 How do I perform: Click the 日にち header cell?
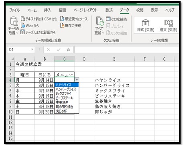tap(45, 75)
